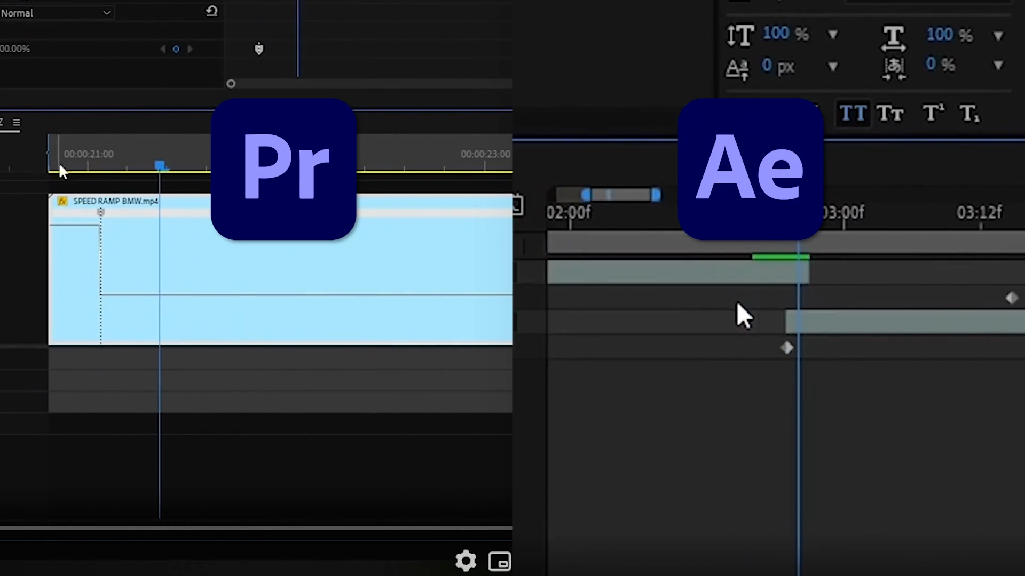The height and width of the screenshot is (576, 1025).
Task: Expand the vertical scale percentage dropdown arrow
Action: pos(833,35)
